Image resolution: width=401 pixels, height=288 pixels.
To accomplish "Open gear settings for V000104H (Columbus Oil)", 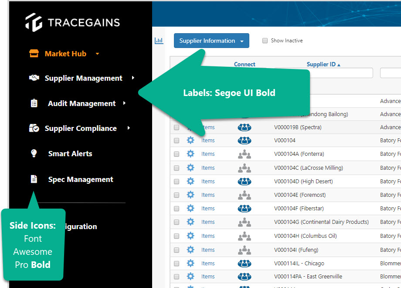I will [190, 236].
